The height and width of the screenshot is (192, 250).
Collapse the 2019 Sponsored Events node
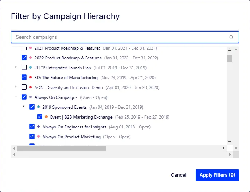click(x=24, y=106)
